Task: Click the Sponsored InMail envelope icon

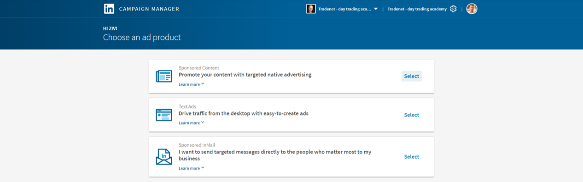Action: 163,157
